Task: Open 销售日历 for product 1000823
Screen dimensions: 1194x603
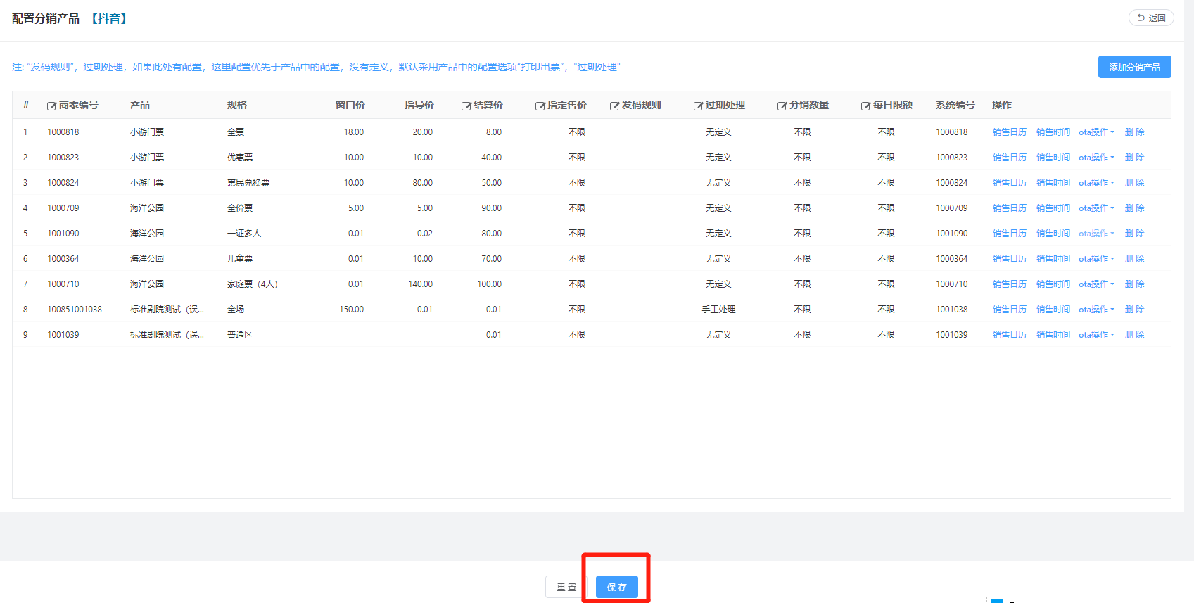Action: (1009, 158)
